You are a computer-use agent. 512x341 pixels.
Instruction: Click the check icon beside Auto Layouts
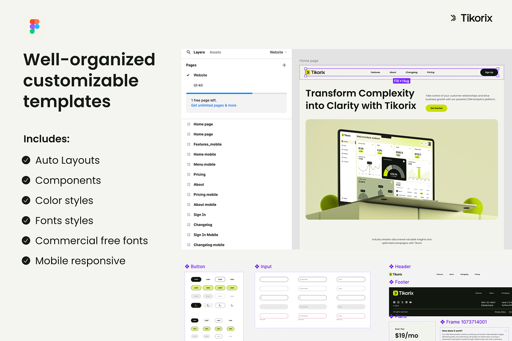pos(26,160)
